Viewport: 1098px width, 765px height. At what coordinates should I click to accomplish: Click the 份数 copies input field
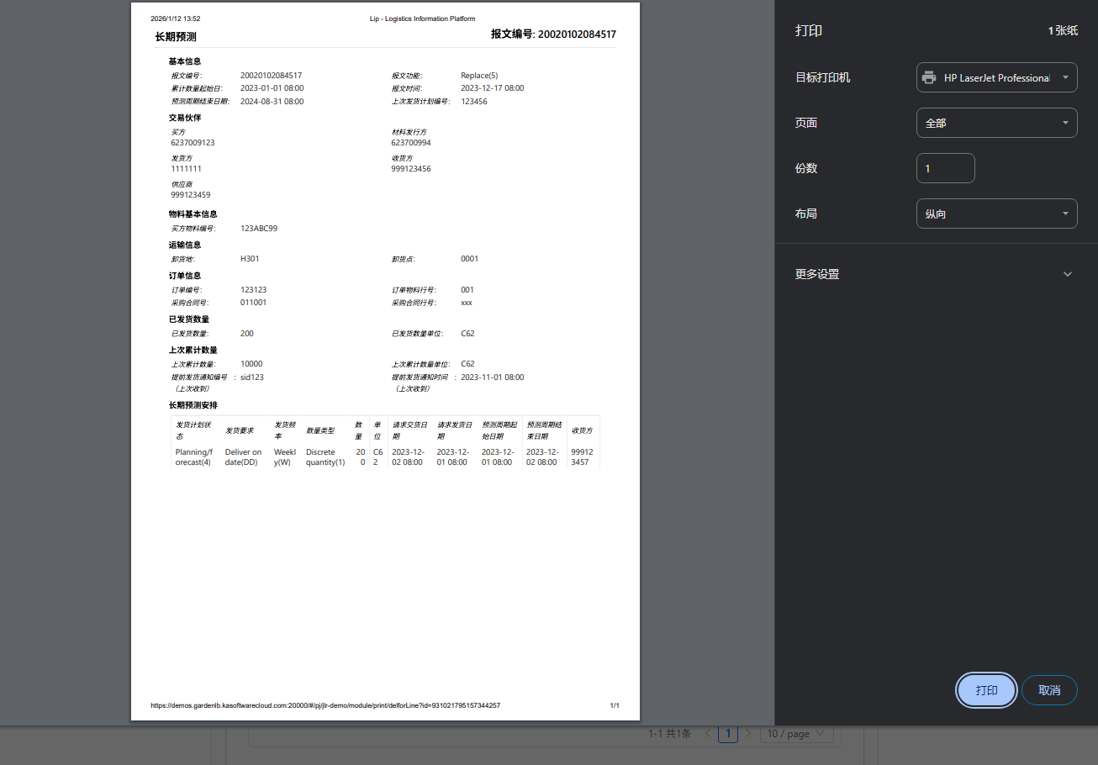[945, 168]
